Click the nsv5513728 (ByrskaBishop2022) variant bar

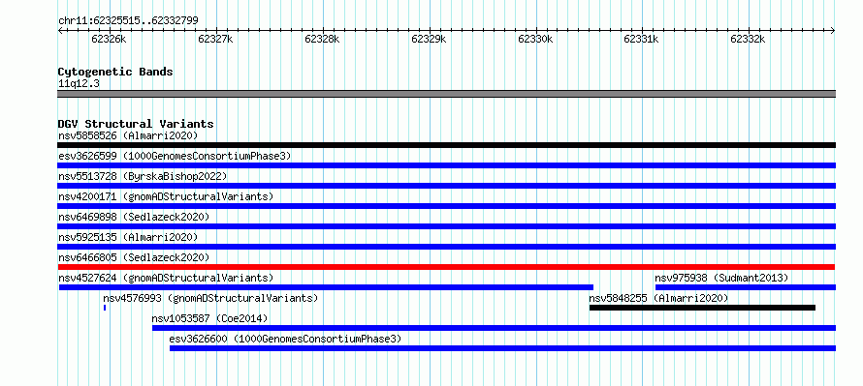coord(446,186)
